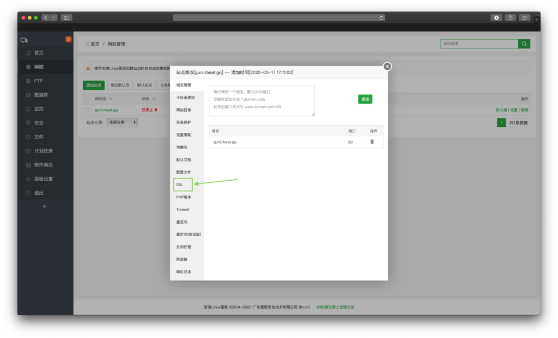558x338 pixels.
Task: Click reload icon in address bar
Action: point(381,18)
